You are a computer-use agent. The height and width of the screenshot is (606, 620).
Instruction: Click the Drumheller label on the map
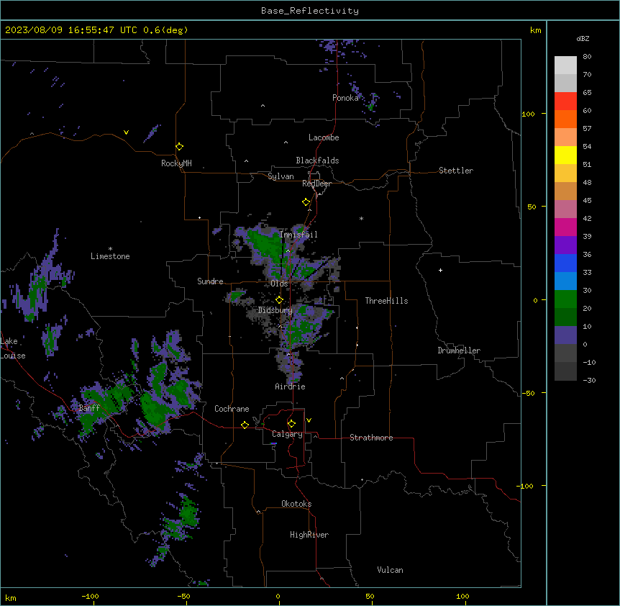(459, 351)
